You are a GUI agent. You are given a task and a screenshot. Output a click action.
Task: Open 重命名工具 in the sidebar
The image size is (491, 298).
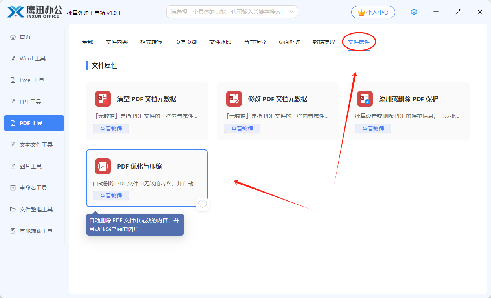[33, 188]
